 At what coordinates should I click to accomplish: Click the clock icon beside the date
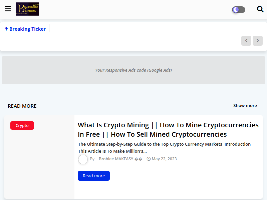click(x=149, y=159)
